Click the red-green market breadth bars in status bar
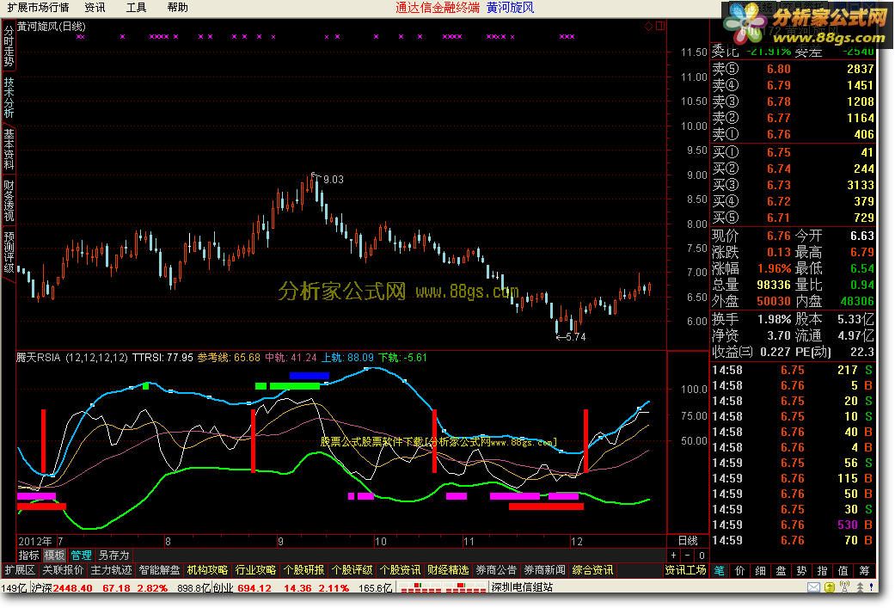895x608 pixels. click(443, 587)
